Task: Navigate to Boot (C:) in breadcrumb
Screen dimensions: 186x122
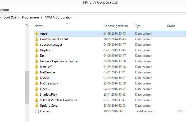Action: click(10, 17)
